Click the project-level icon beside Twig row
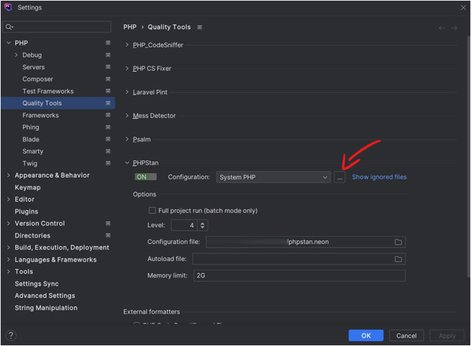The height and width of the screenshot is (346, 471). (x=108, y=163)
